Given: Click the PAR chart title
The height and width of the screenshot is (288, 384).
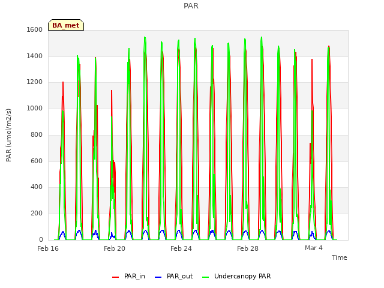Looking at the screenshot, I should coord(191,6).
